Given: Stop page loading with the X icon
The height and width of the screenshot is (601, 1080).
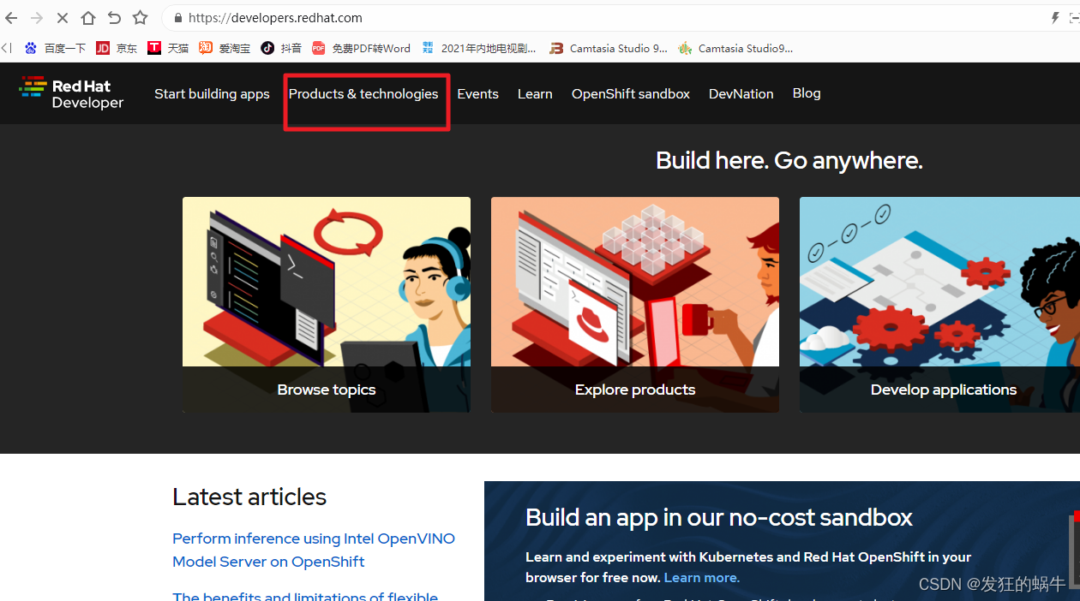Looking at the screenshot, I should [63, 17].
